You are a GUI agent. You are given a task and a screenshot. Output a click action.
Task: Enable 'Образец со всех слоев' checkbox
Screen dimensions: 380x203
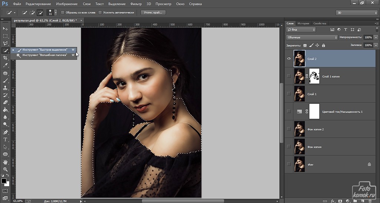(x=62, y=13)
